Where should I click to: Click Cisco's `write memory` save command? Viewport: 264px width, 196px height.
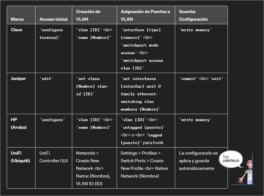tap(196, 30)
